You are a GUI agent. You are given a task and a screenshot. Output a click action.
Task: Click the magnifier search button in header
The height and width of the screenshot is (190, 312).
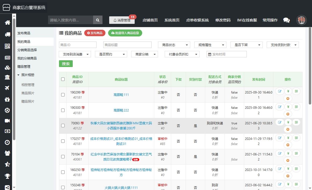pos(98,20)
